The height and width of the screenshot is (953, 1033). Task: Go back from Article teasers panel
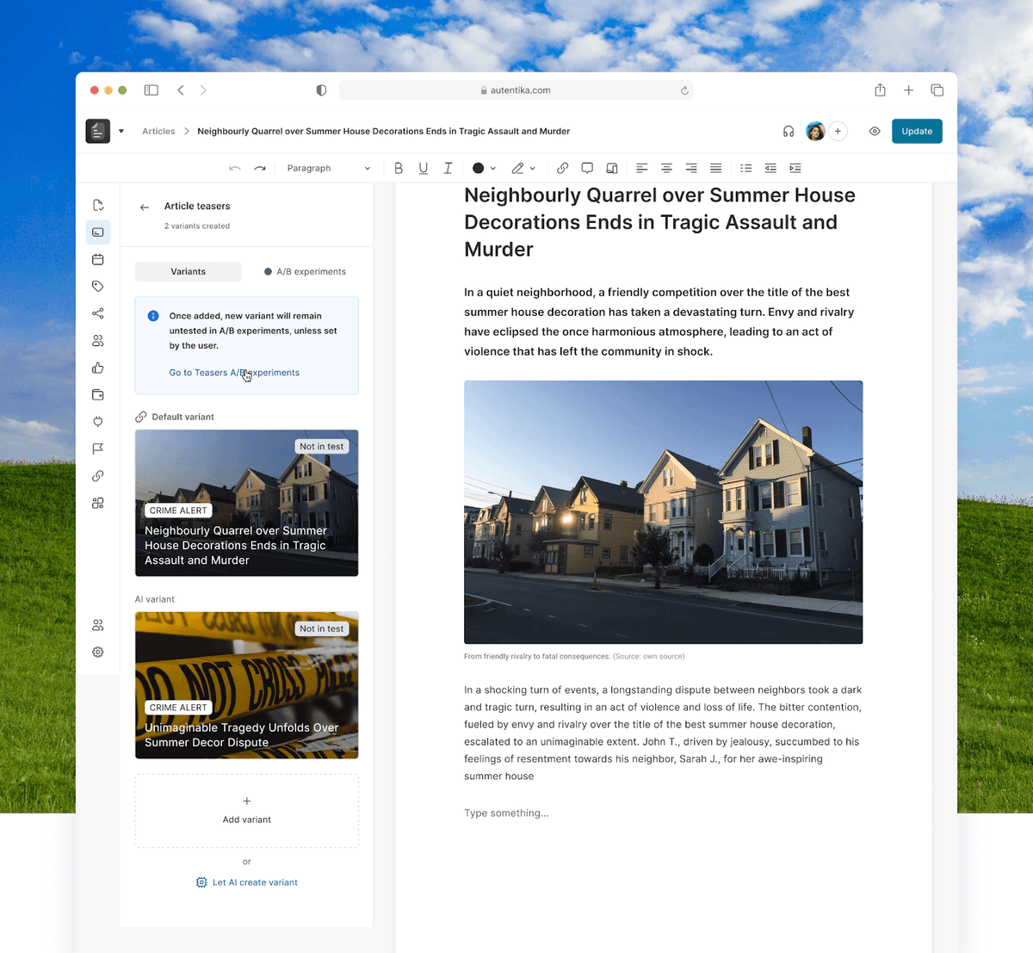[x=145, y=207]
